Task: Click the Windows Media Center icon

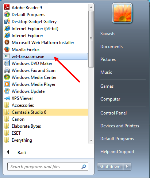Action: click(x=7, y=77)
